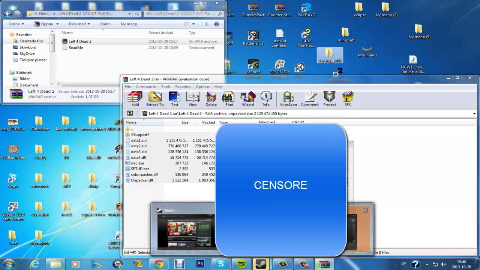
Task: Select the #Support# folder in WinRAR
Action: tap(140, 134)
